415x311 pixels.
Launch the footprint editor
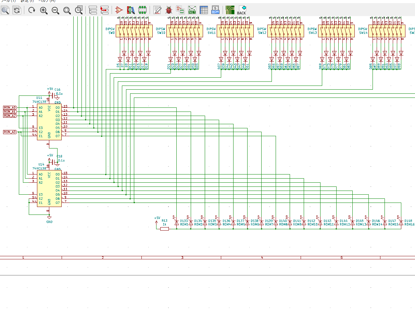(x=142, y=10)
